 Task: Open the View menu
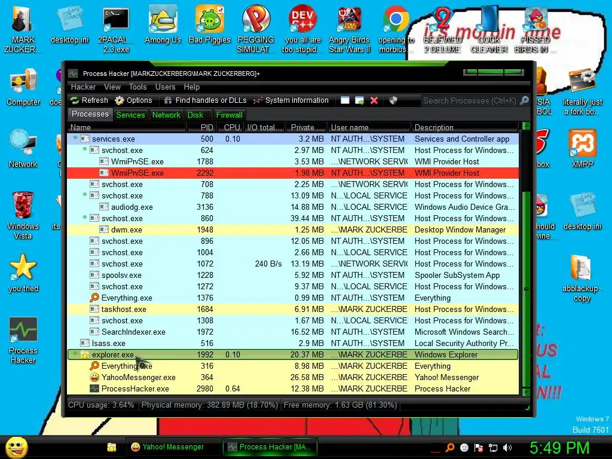(x=112, y=87)
